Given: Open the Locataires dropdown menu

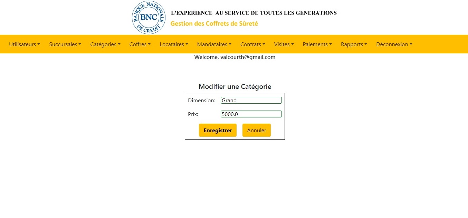Looking at the screenshot, I should [x=174, y=44].
